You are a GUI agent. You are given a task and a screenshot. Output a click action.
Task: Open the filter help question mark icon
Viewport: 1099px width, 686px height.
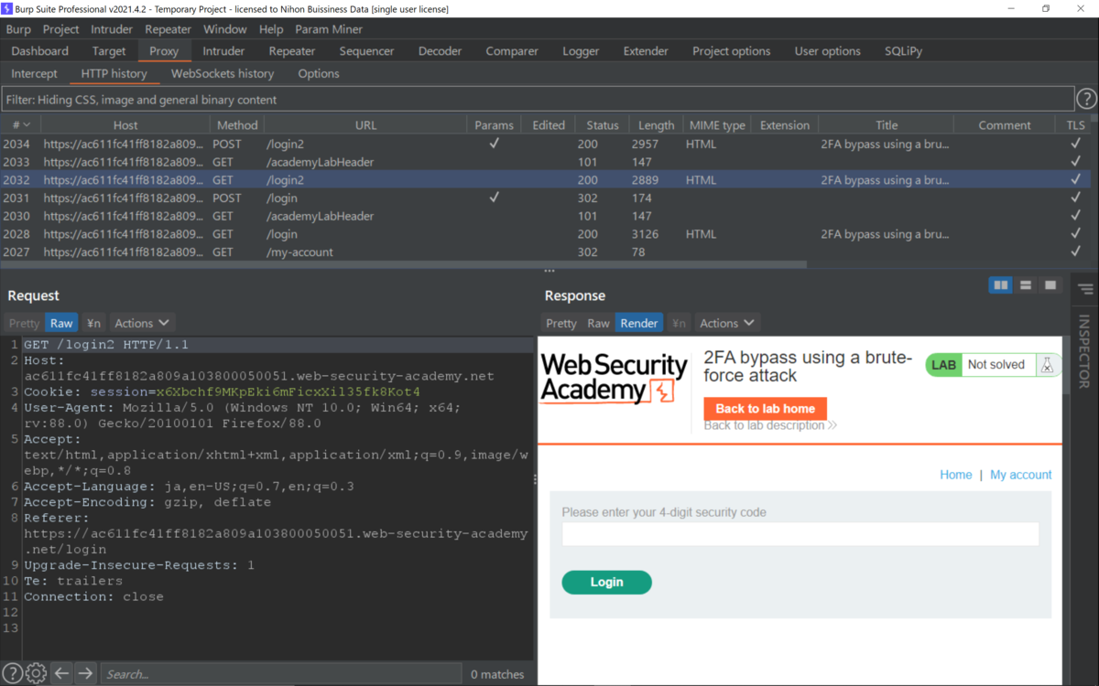click(x=1086, y=99)
